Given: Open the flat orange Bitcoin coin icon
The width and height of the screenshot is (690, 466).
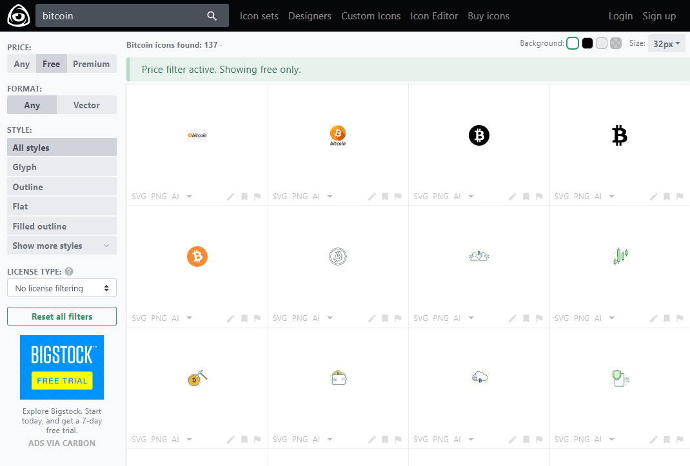Looking at the screenshot, I should pyautogui.click(x=197, y=257).
